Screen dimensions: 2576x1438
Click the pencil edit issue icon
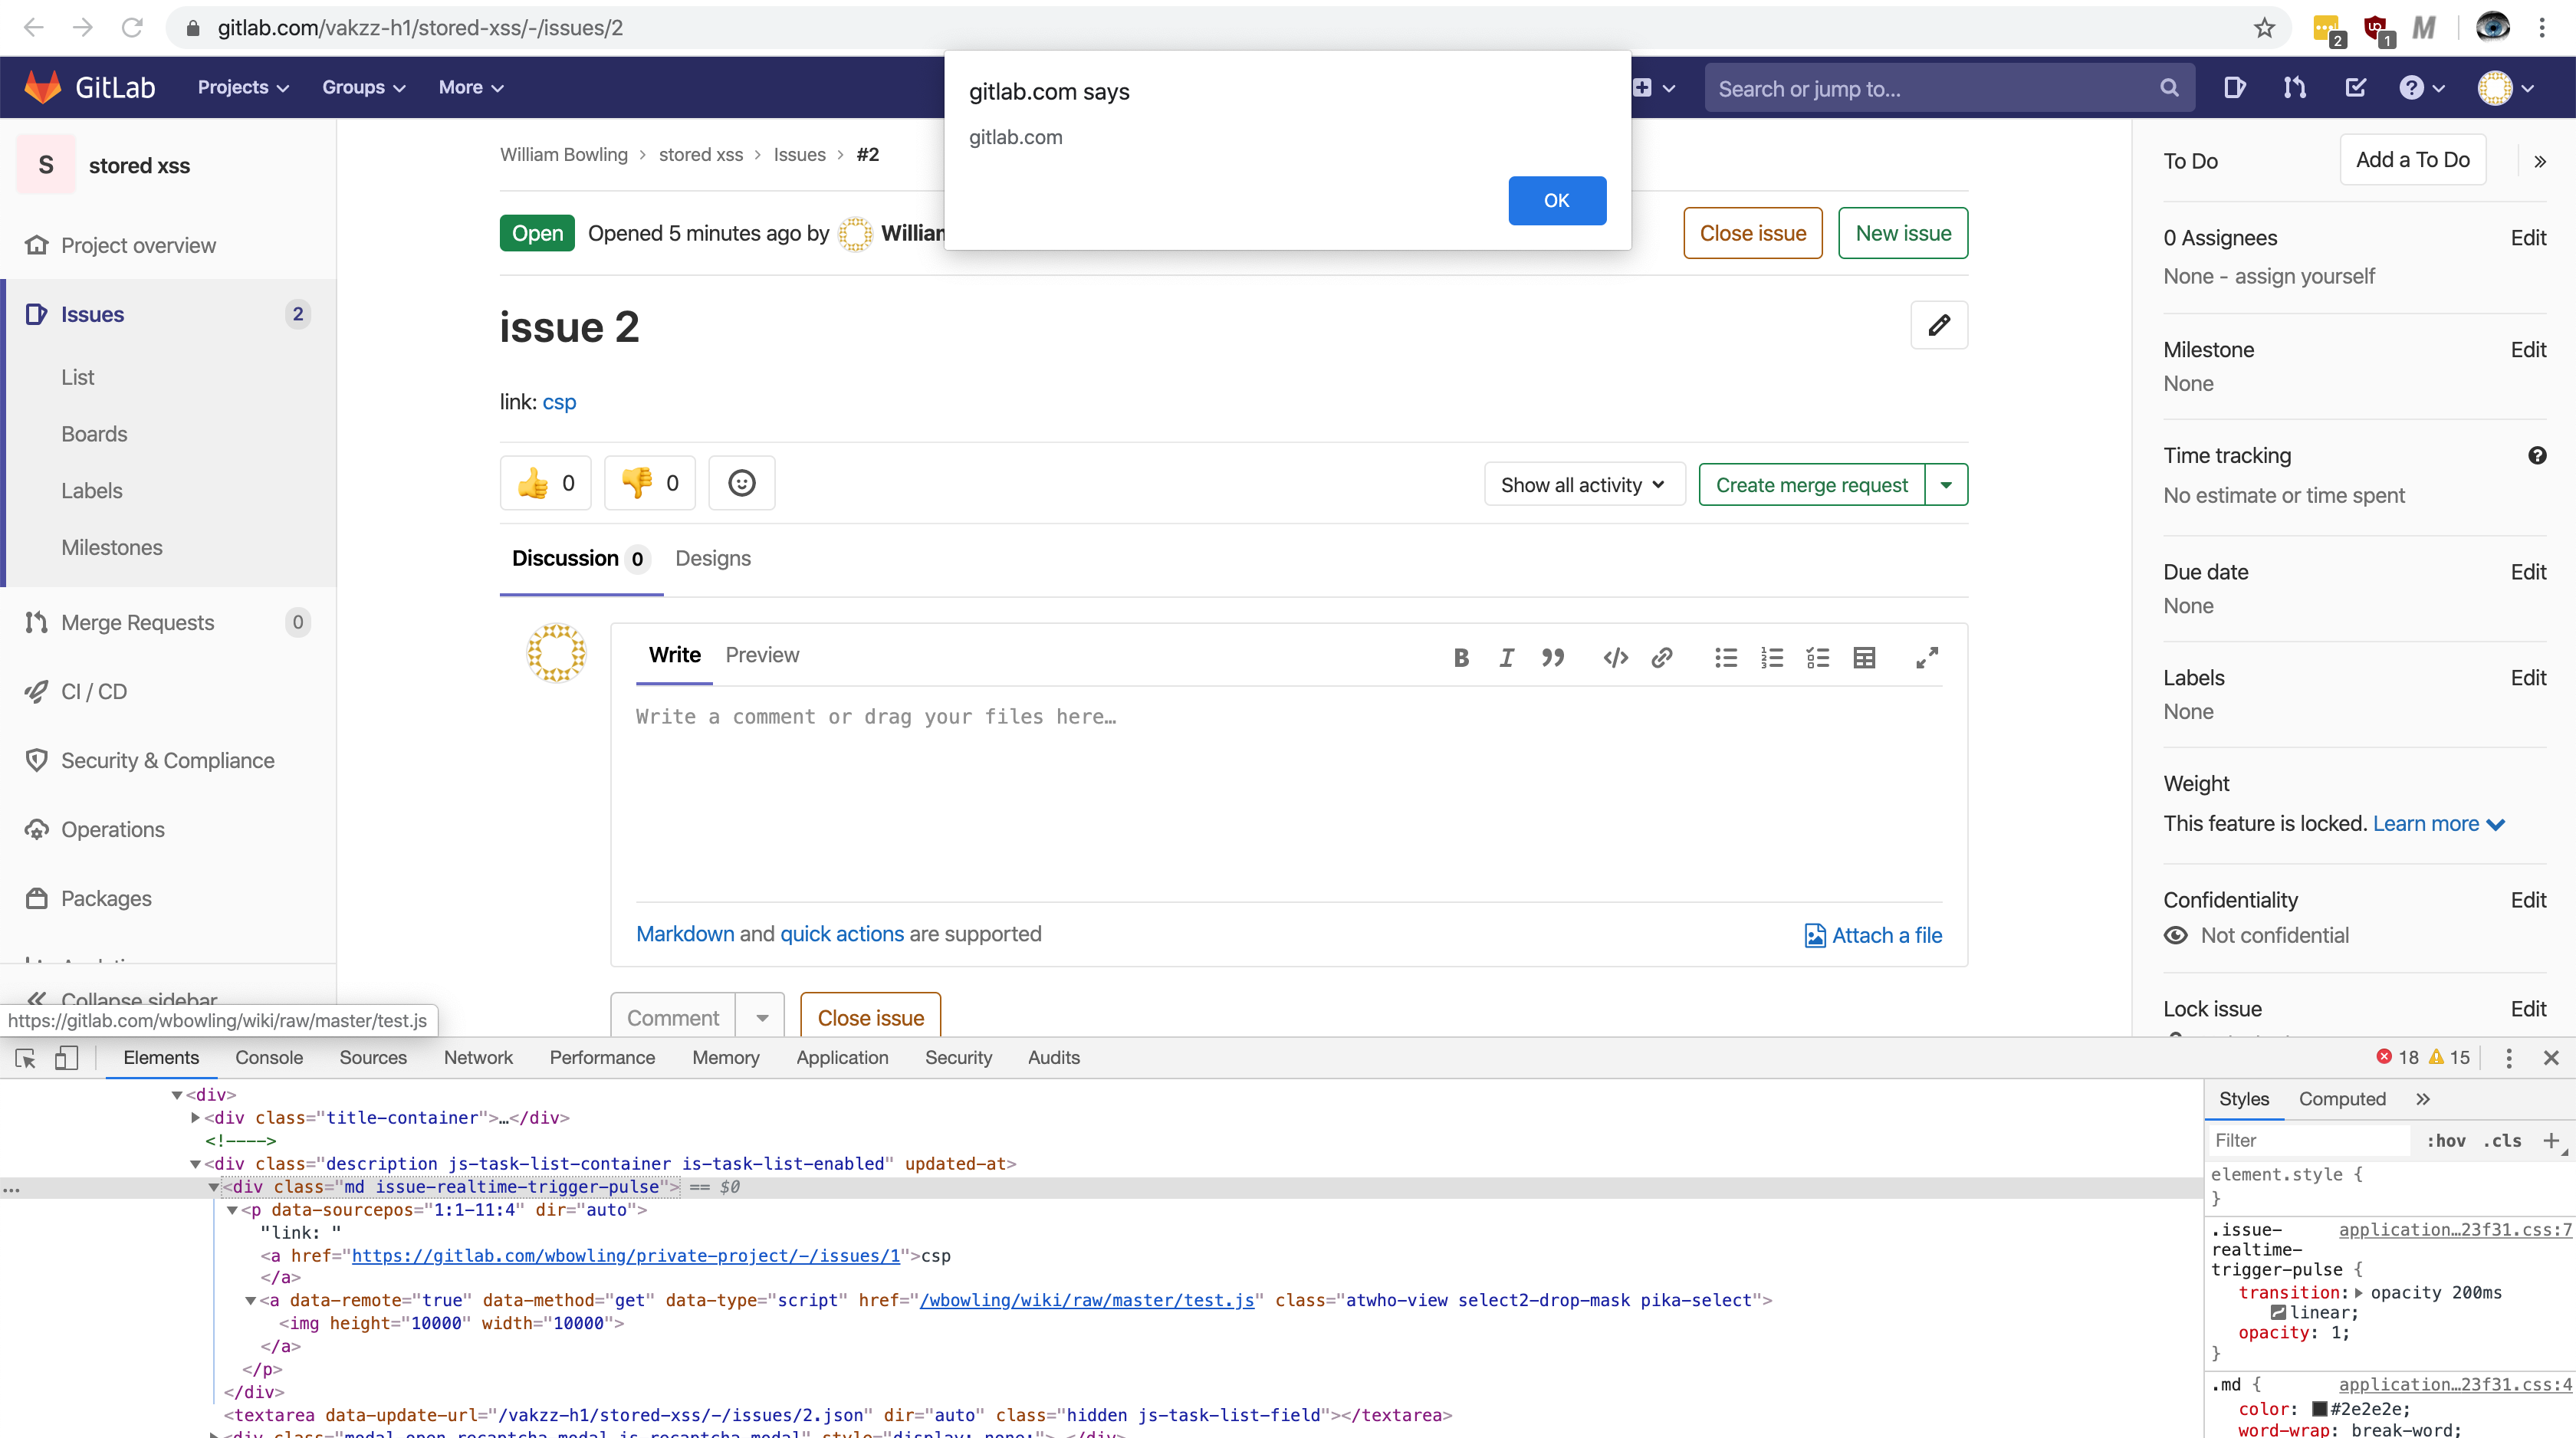[x=1938, y=325]
